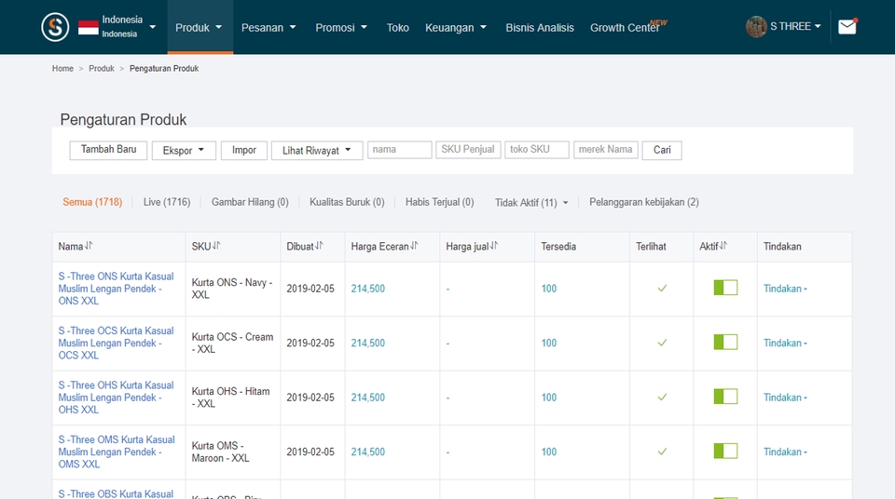Open S-Three OCS Kurta product link
The height and width of the screenshot is (499, 895).
click(x=116, y=343)
